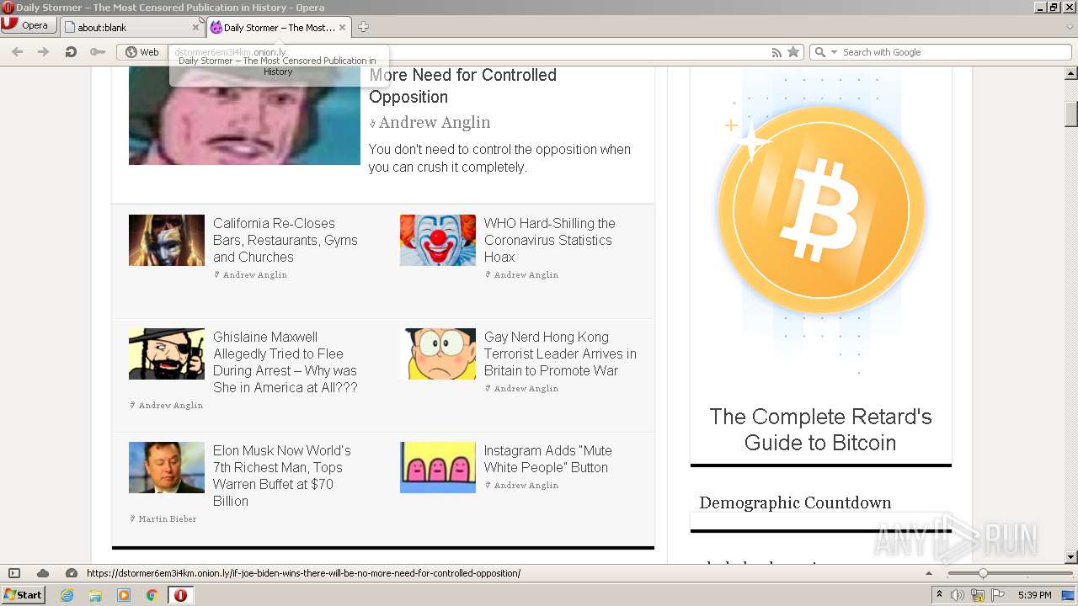Click the Demographic Countdown heading

(795, 502)
